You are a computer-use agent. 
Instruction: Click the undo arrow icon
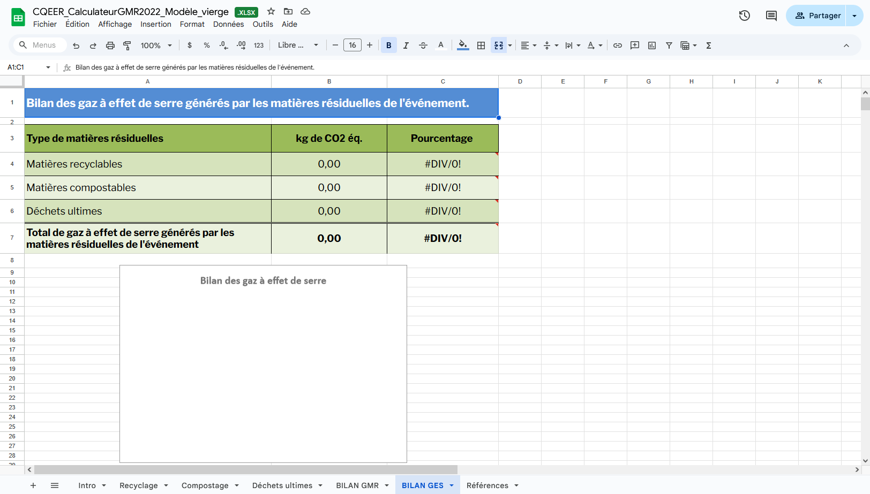point(76,45)
